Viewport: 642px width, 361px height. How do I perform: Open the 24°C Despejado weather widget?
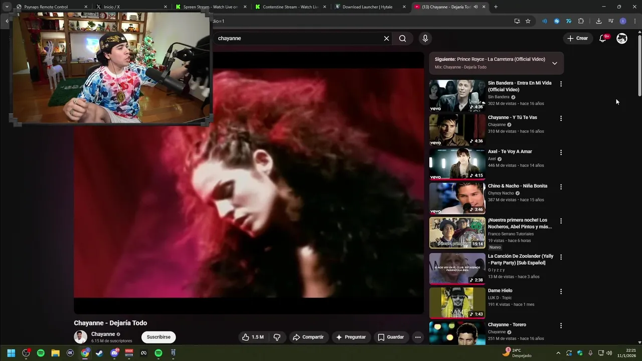518,352
